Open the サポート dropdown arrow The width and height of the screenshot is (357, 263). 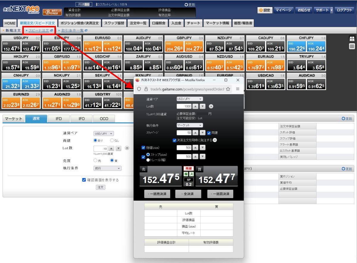(331, 10)
